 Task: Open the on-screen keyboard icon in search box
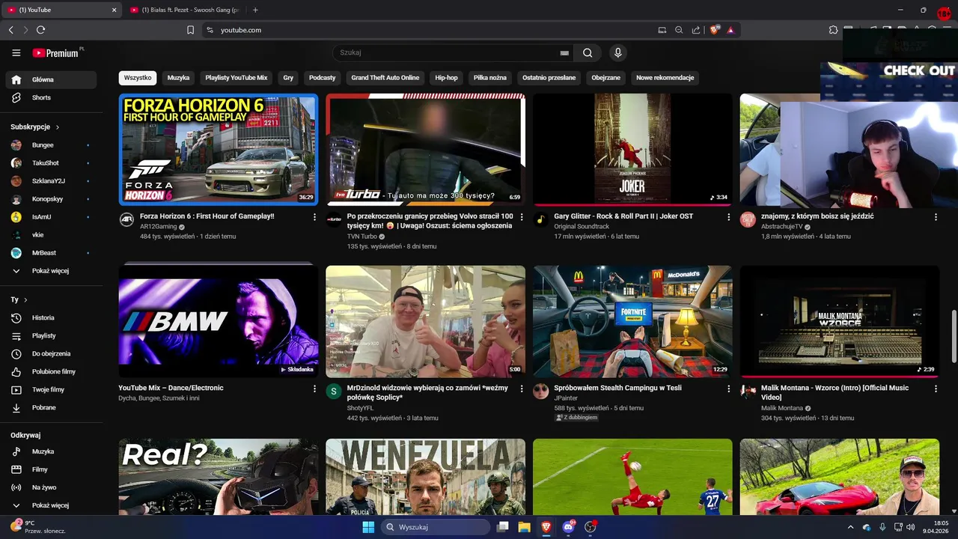564,53
